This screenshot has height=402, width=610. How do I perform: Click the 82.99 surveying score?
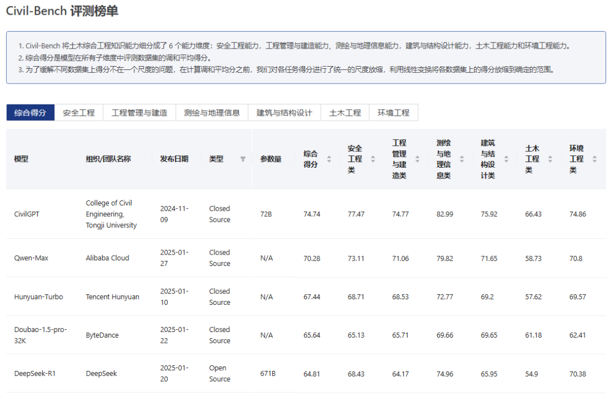tap(445, 214)
